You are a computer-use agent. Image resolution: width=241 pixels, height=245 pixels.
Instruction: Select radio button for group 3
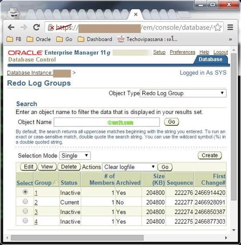click(25, 211)
